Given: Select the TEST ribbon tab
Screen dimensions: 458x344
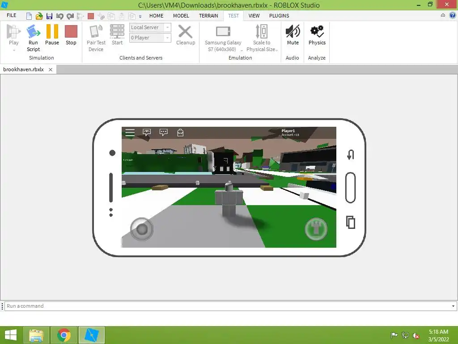Looking at the screenshot, I should 233,16.
